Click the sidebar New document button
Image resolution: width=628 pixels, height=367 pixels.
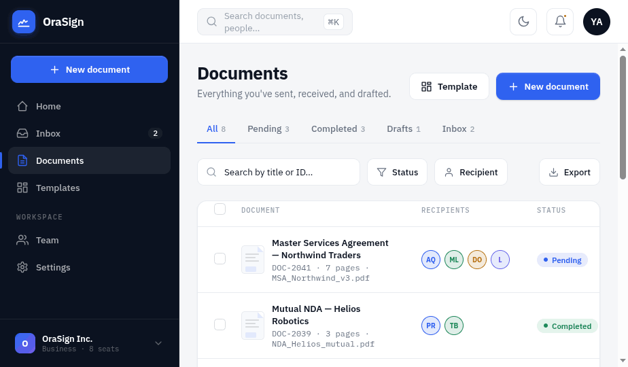coord(89,69)
